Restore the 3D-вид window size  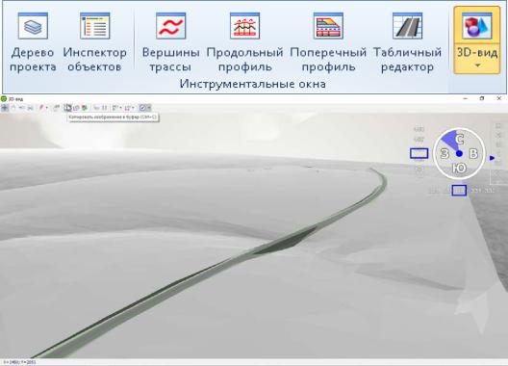point(482,98)
